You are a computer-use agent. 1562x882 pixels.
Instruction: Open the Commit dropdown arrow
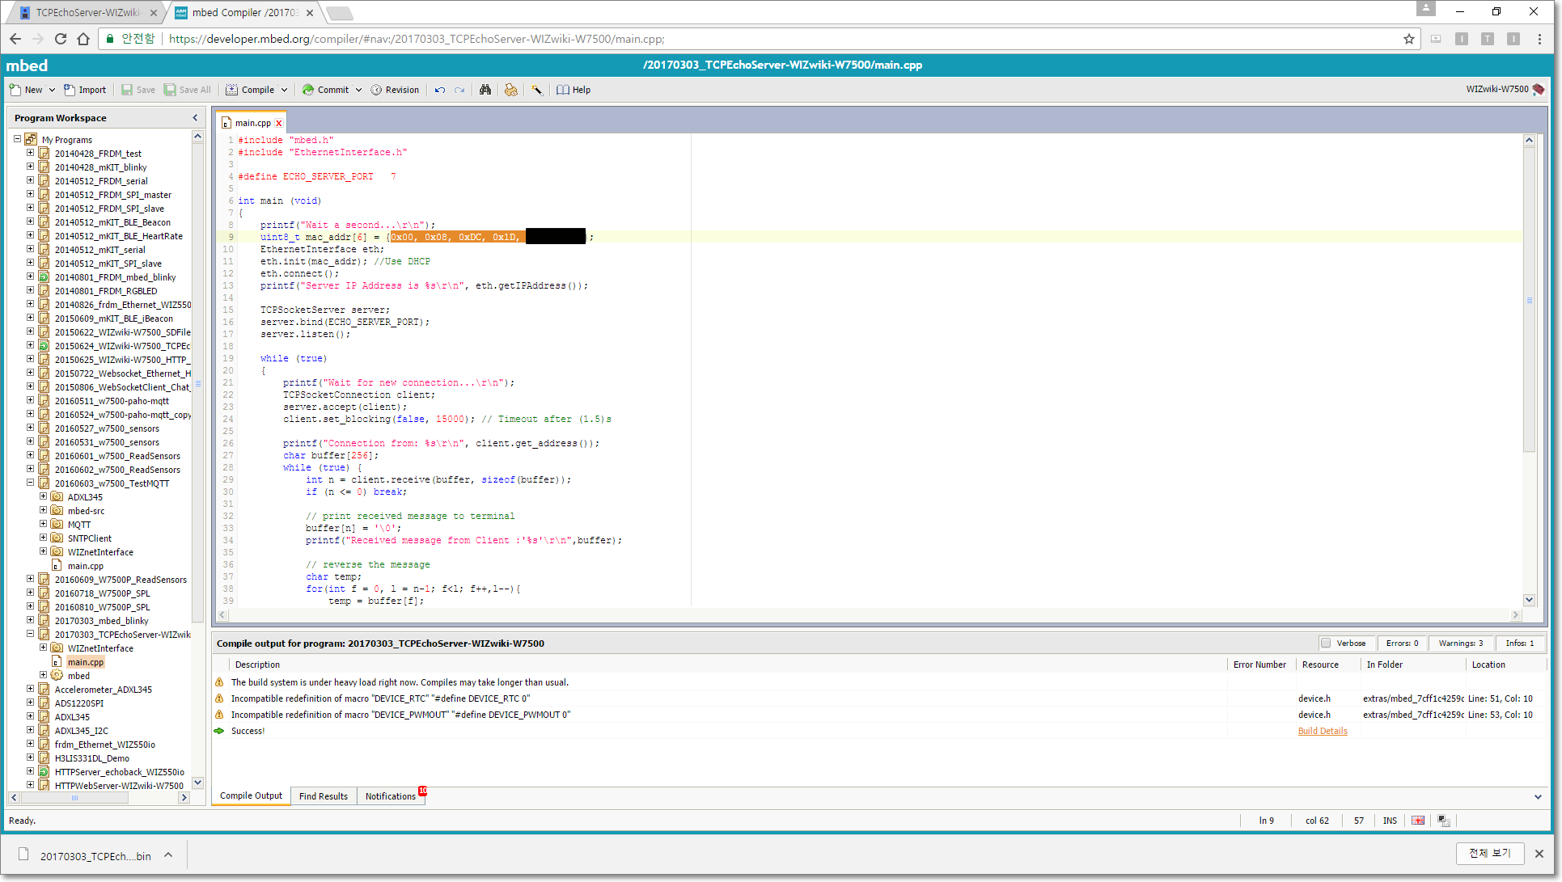pos(358,90)
